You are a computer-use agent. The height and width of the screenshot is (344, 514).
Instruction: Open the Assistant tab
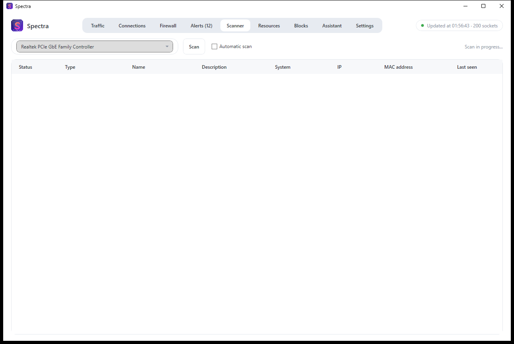[332, 26]
